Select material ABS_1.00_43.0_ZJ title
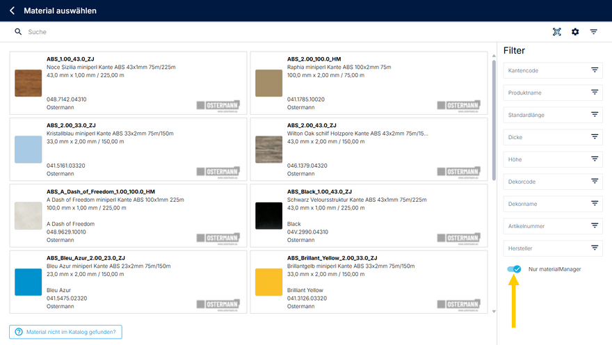This screenshot has width=612, height=345. point(70,59)
